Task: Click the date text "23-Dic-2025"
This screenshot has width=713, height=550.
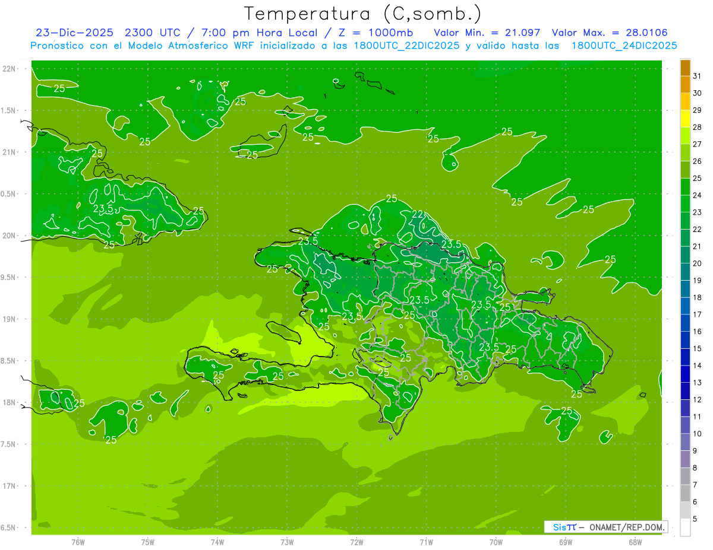Action: coord(74,33)
